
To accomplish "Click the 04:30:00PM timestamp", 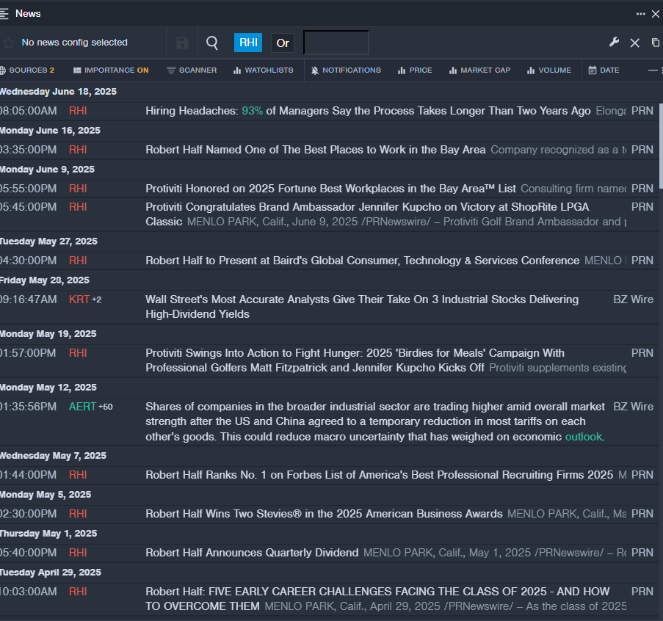I will click(28, 261).
